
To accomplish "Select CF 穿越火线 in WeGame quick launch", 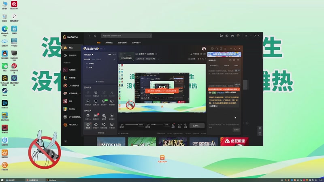I will (x=72, y=85).
